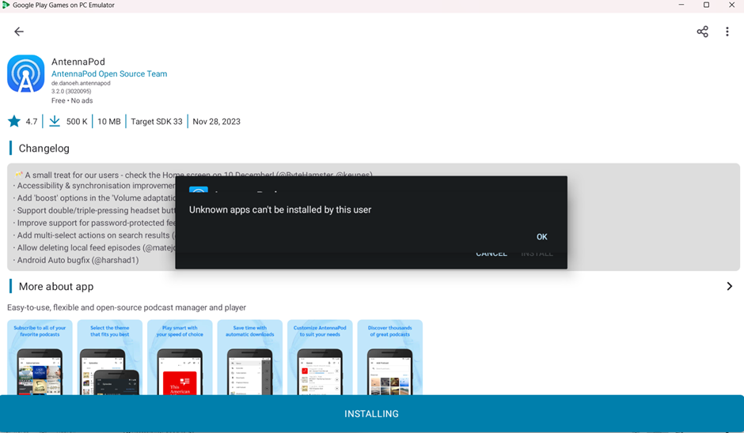Click the INSTALLING button at bottom
744x433 pixels.
(x=371, y=413)
